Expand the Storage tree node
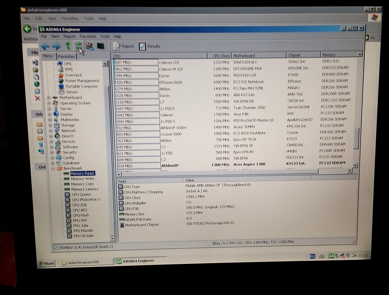389x295 pixels. [51, 125]
